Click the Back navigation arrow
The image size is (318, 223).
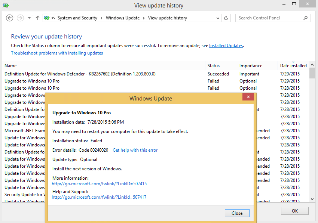click(9, 18)
